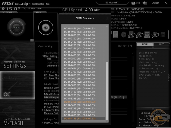The height and width of the screenshot is (128, 171).
Task: Select the Enhanced Turbo setting row
Action: tap(53, 66)
